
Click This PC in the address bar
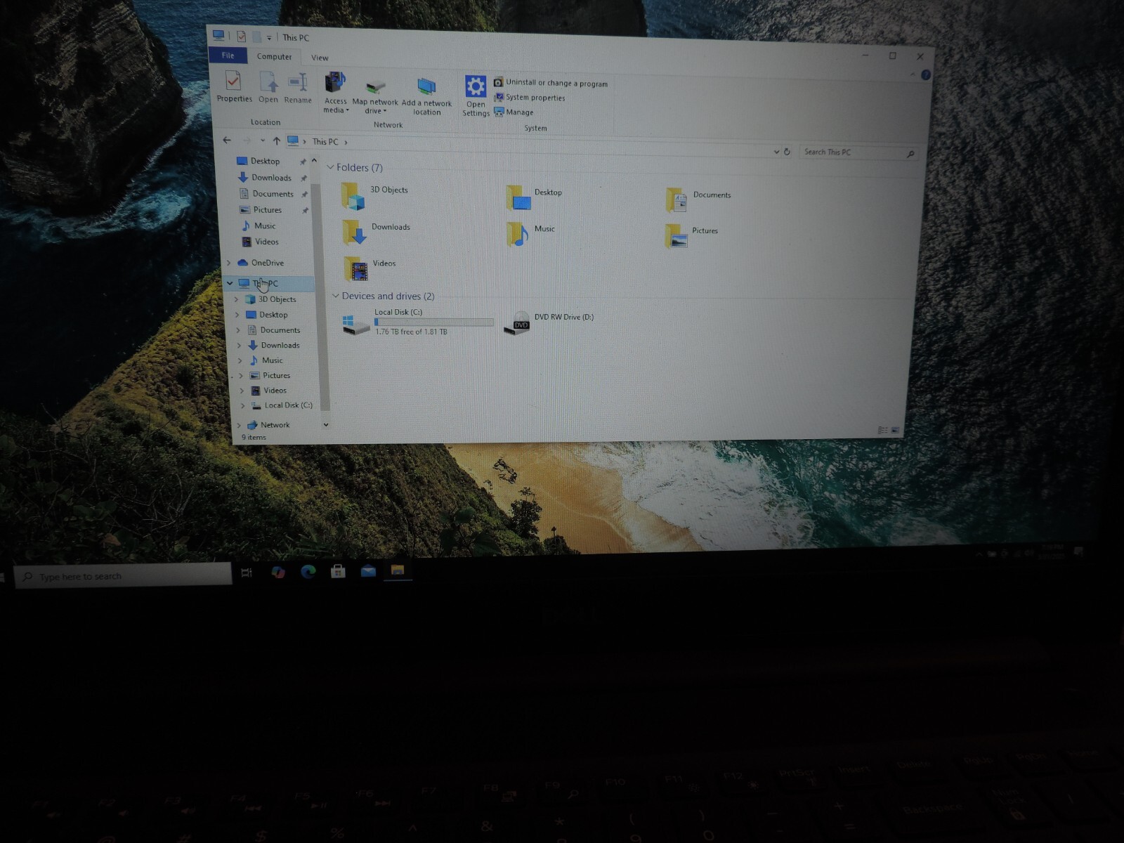point(325,142)
